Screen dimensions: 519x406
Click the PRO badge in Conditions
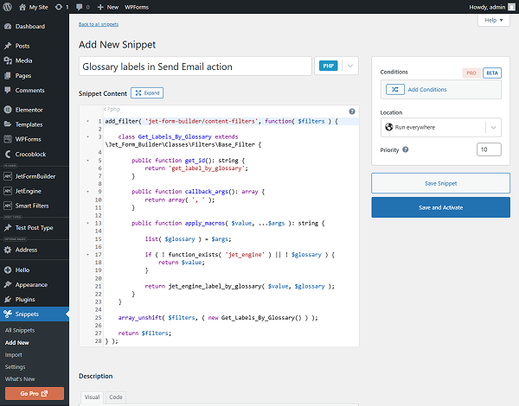(471, 73)
